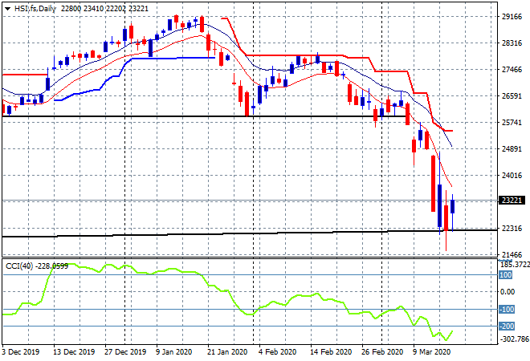Image resolution: width=530 pixels, height=361 pixels.
Task: Open the HSI chart dropdown triangle
Action: pos(7,9)
